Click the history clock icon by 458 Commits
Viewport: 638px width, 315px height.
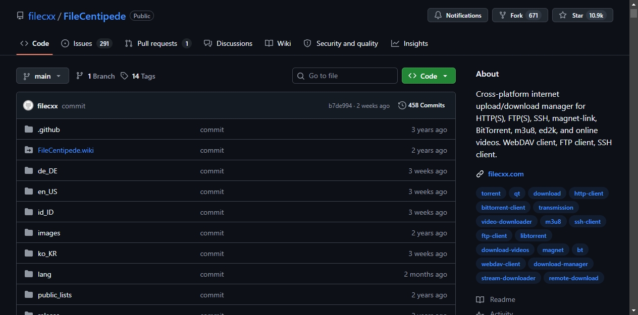tap(402, 105)
